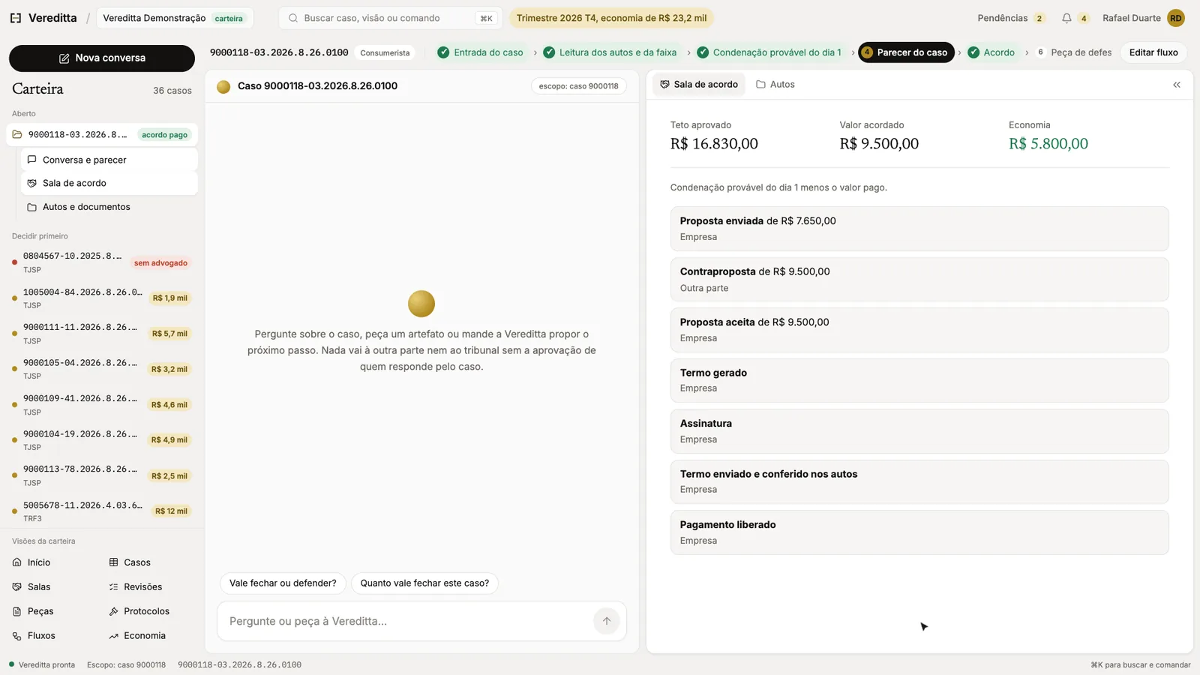
Task: Send message with the arrow button
Action: coord(607,621)
